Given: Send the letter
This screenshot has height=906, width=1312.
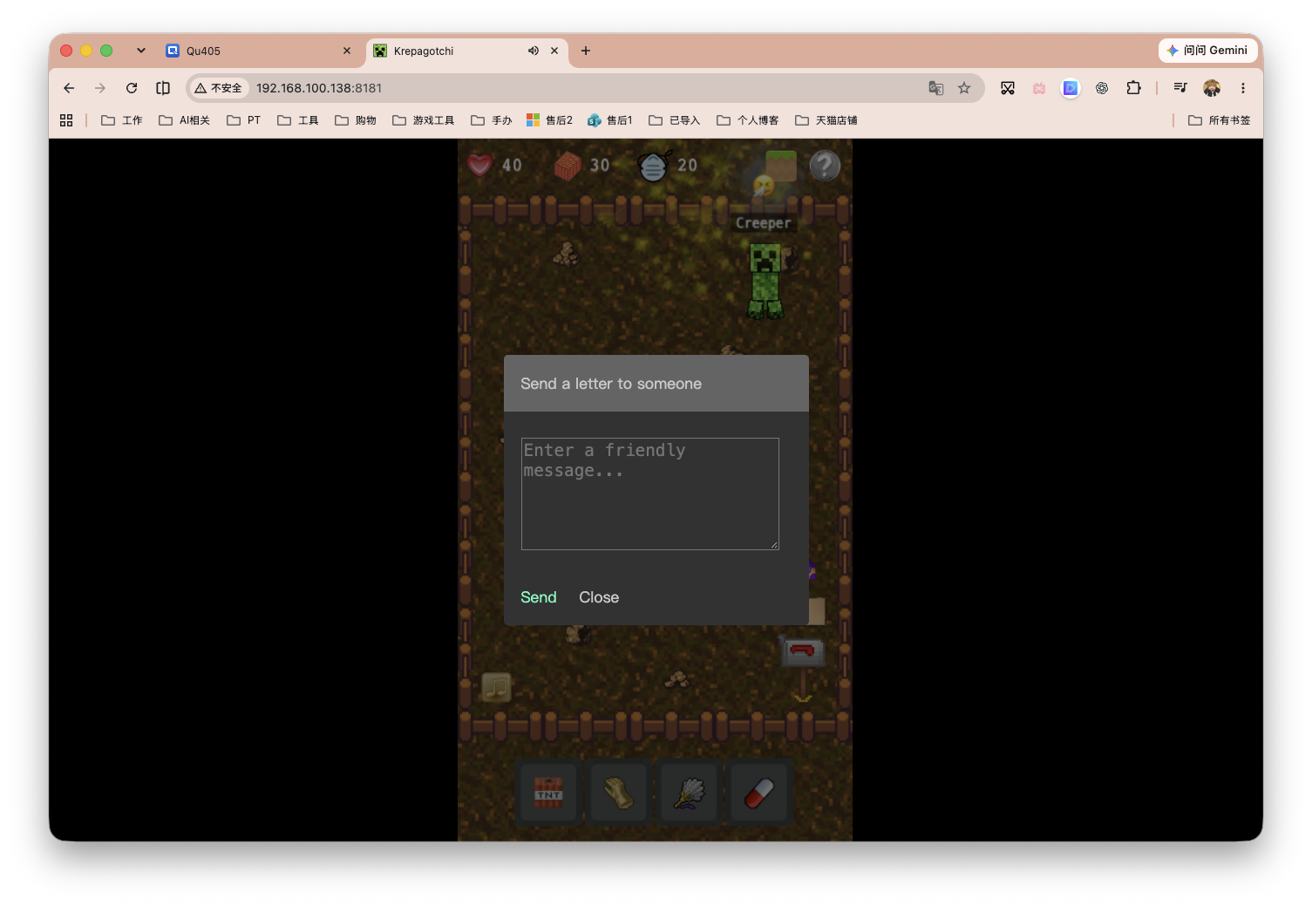Looking at the screenshot, I should (539, 597).
